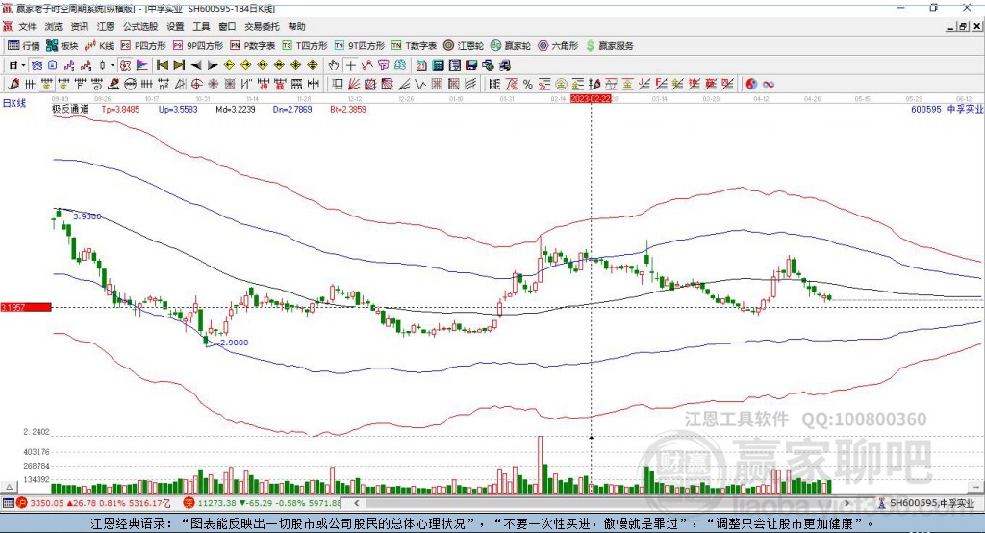Click the blue infinity symbol icon
The image size is (985, 533).
pos(769,85)
